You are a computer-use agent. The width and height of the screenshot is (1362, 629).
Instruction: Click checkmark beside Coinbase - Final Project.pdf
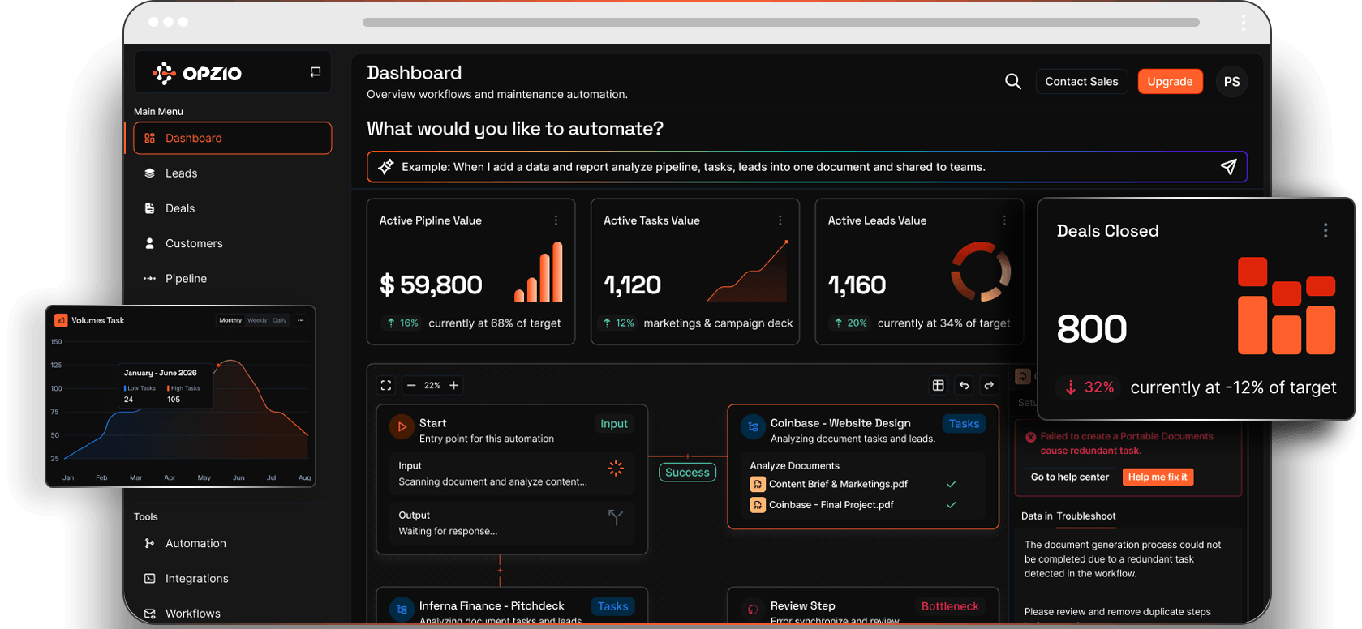tap(952, 504)
